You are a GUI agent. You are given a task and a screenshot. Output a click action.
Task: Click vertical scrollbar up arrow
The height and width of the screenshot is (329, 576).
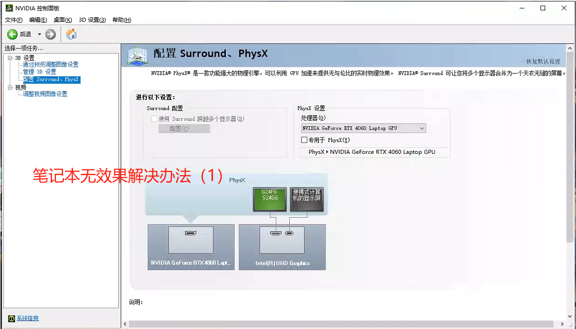coord(570,48)
